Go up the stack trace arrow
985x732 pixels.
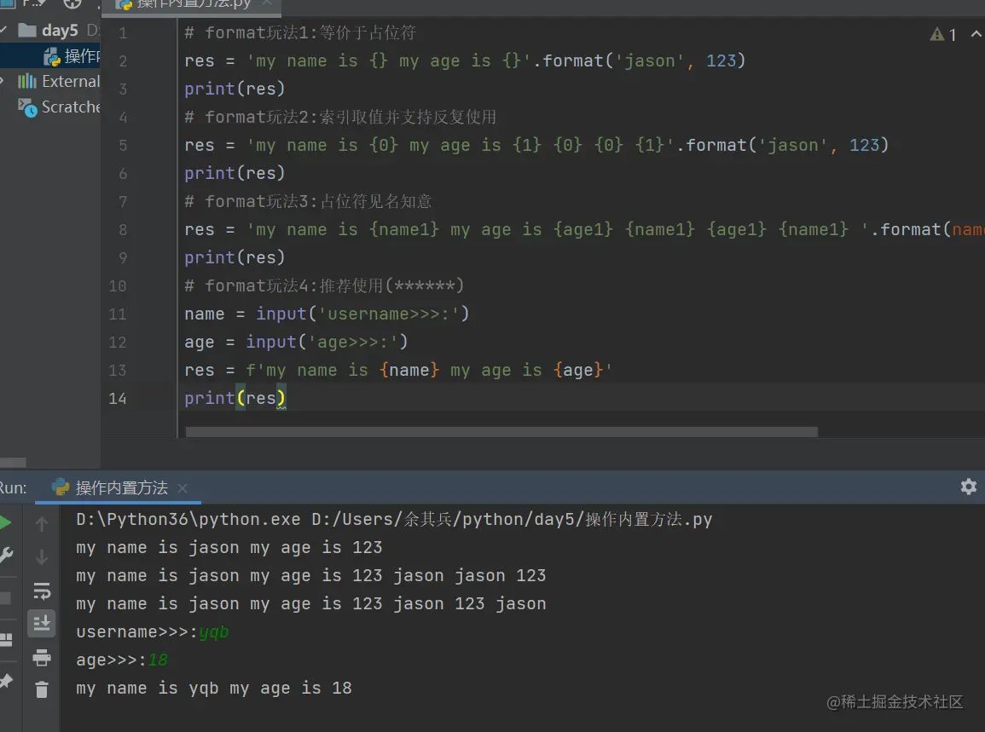(x=42, y=523)
